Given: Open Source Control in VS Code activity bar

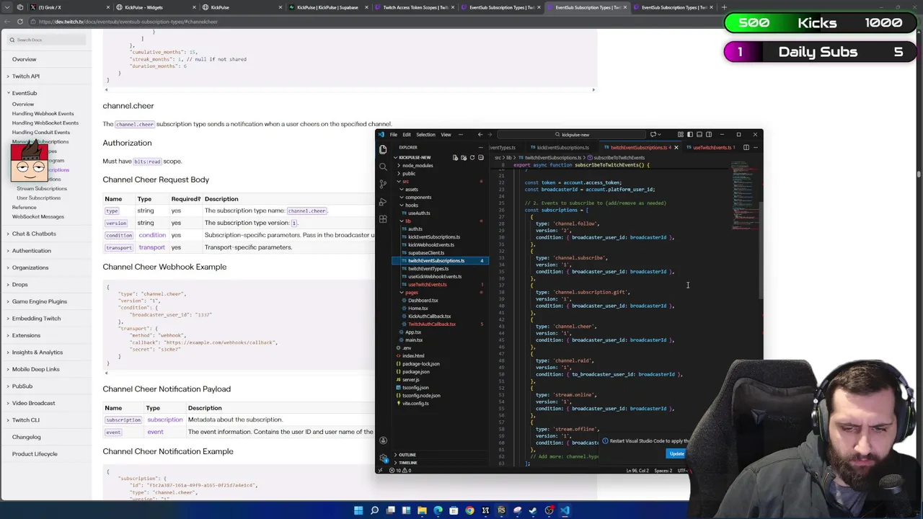Looking at the screenshot, I should (x=383, y=184).
